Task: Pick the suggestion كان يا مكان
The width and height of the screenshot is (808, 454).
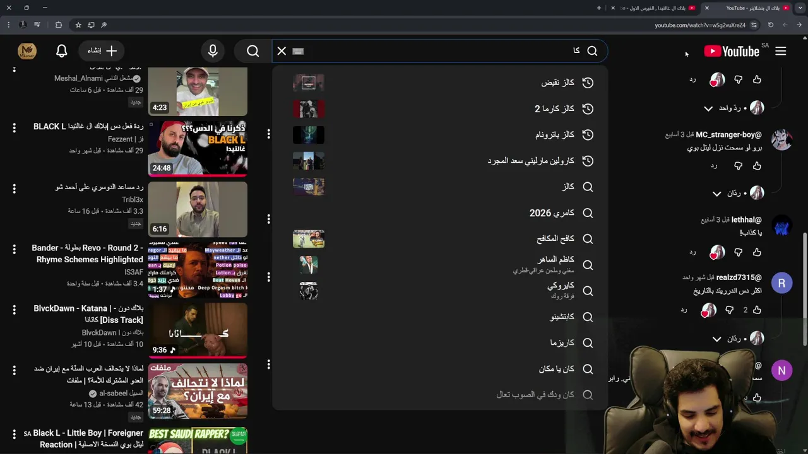Action: 440,369
